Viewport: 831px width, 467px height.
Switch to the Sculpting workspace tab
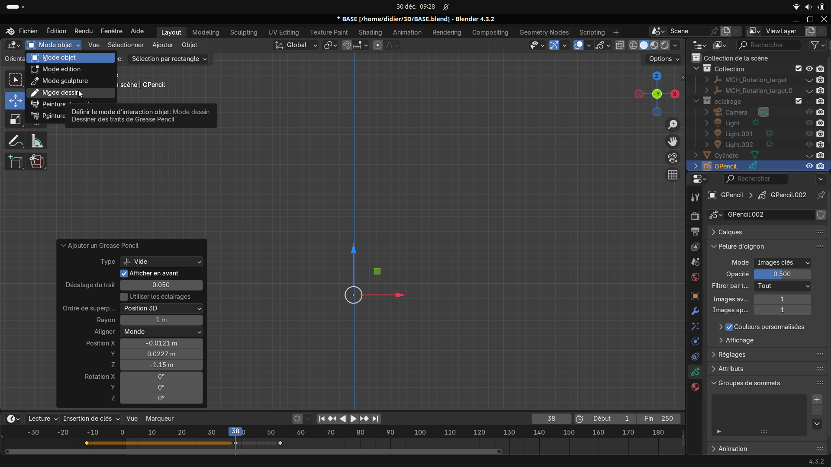pyautogui.click(x=243, y=32)
